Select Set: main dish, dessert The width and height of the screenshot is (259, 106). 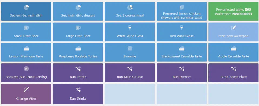(x=78, y=12)
